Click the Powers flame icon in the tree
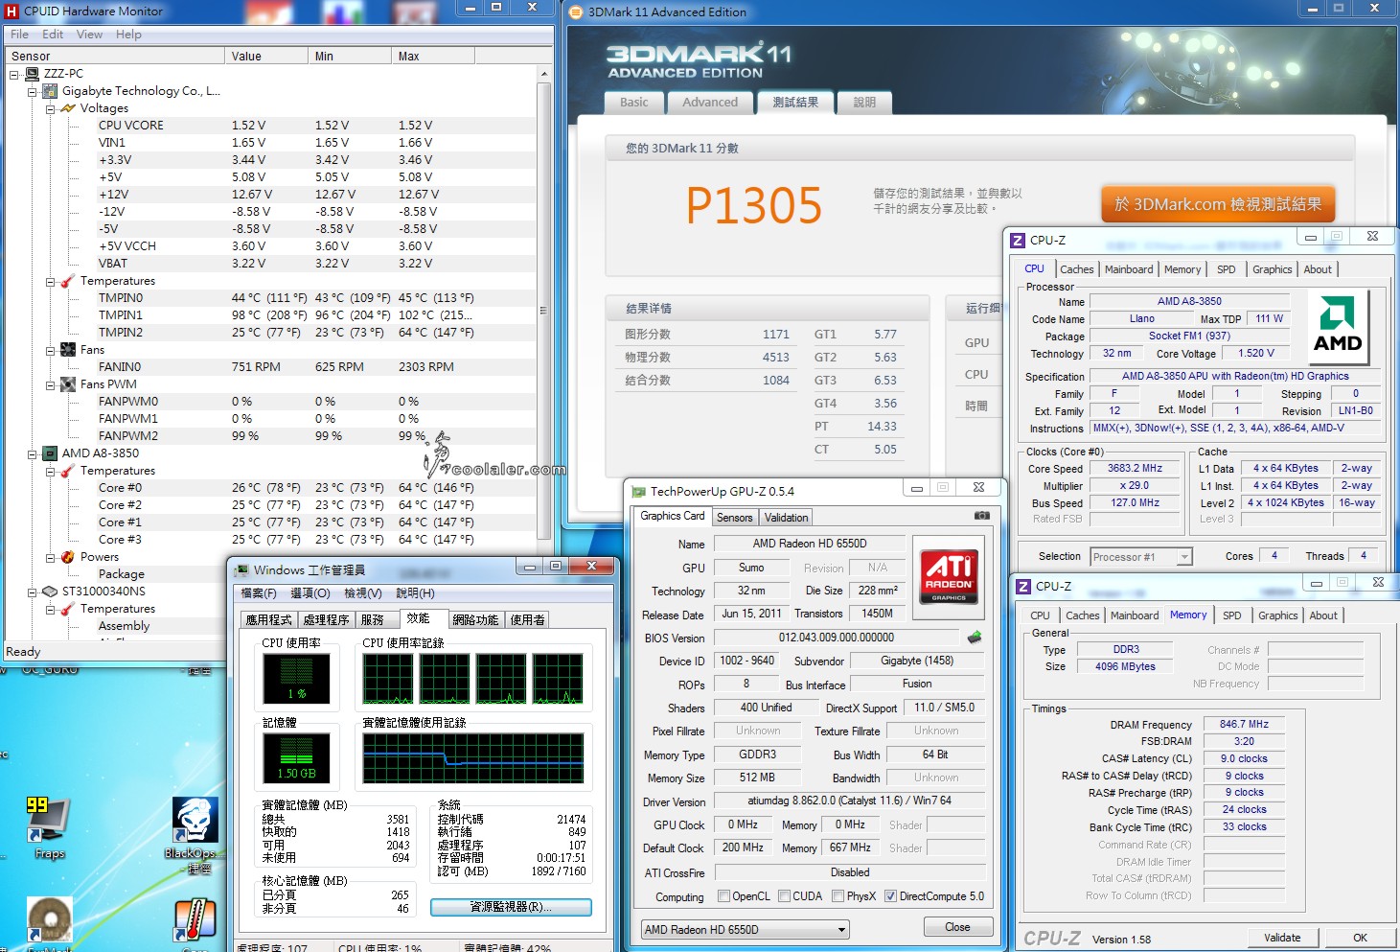Image resolution: width=1400 pixels, height=952 pixels. pyautogui.click(x=68, y=557)
